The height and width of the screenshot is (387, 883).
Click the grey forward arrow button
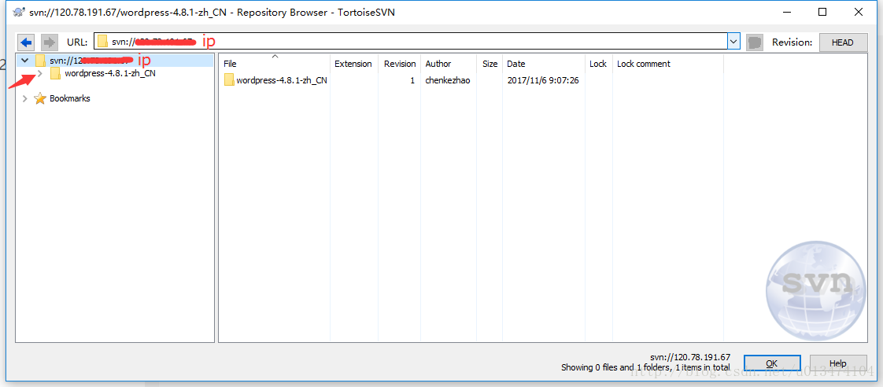[x=50, y=42]
